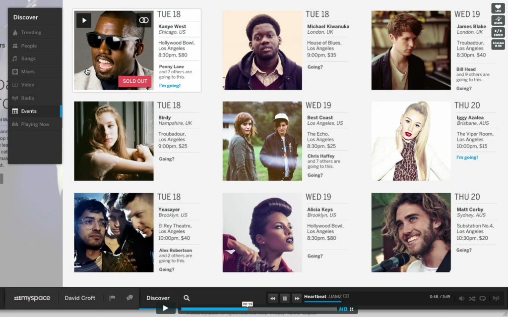
Task: Open the messages chat bubble icon
Action: pos(129,298)
